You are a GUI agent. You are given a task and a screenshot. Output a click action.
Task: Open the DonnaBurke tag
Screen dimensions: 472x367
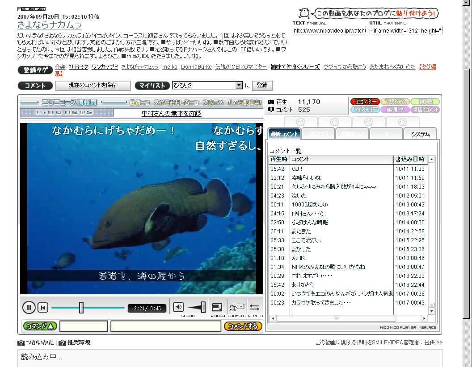tap(196, 67)
